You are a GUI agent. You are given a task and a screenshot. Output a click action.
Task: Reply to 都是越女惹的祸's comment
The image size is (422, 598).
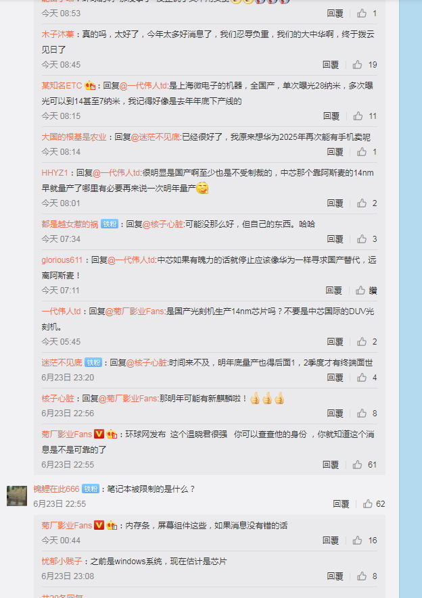(x=335, y=239)
